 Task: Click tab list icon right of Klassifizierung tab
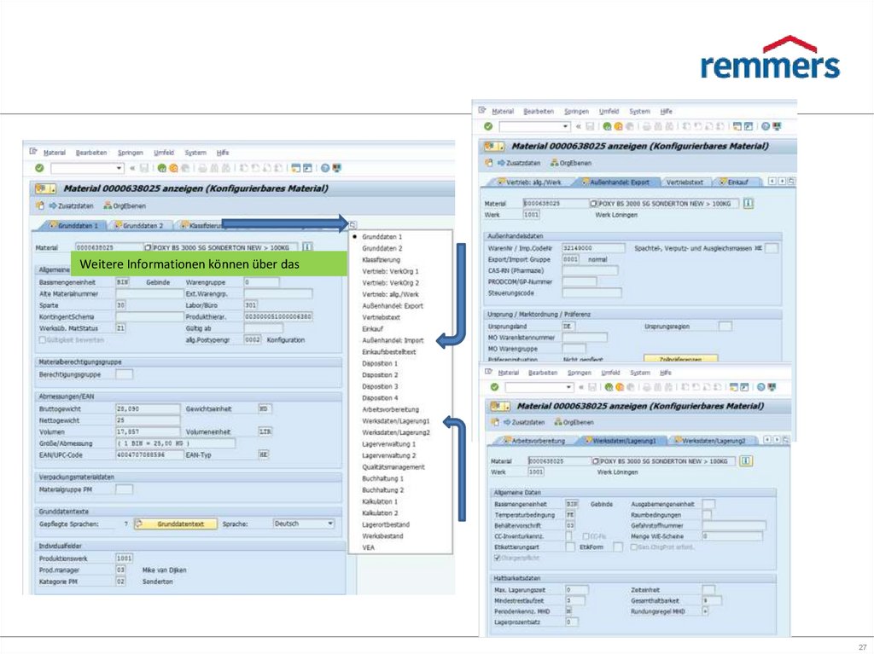pos(353,225)
